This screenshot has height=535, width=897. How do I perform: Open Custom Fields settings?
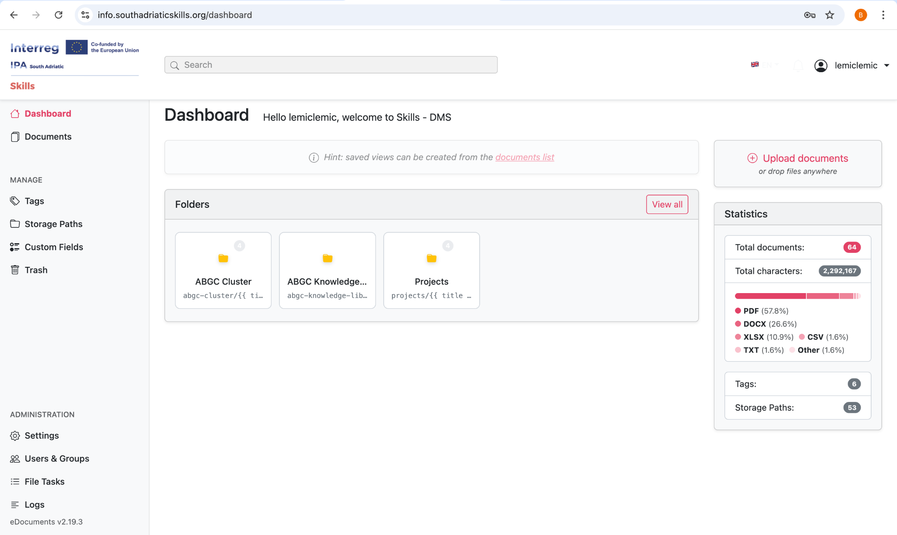54,247
